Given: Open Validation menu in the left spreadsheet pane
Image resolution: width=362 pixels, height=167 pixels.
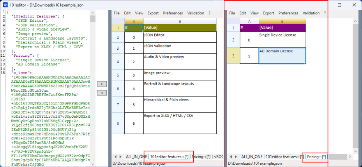Looking at the screenshot, I should (x=196, y=13).
